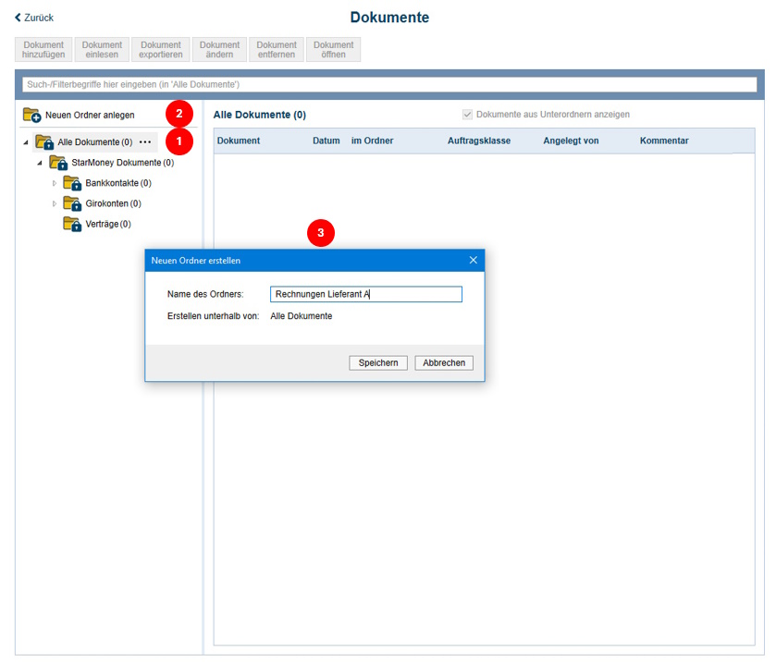The width and height of the screenshot is (776, 662).
Task: Click the Neuen Ordner anlegen folder icon
Action: click(32, 116)
